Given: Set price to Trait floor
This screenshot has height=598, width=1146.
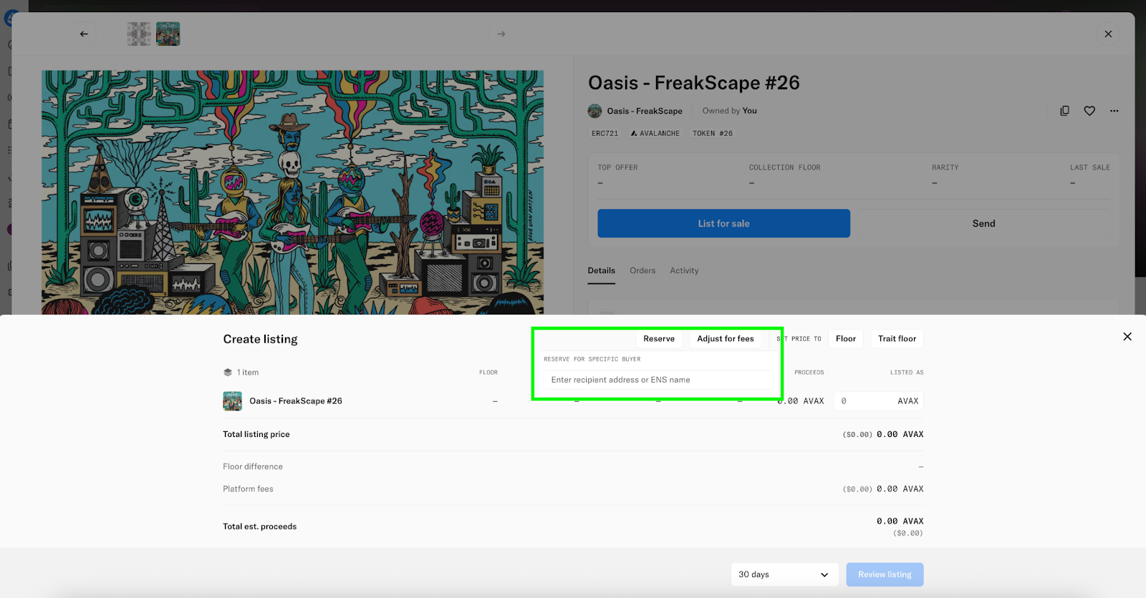Looking at the screenshot, I should pyautogui.click(x=897, y=339).
